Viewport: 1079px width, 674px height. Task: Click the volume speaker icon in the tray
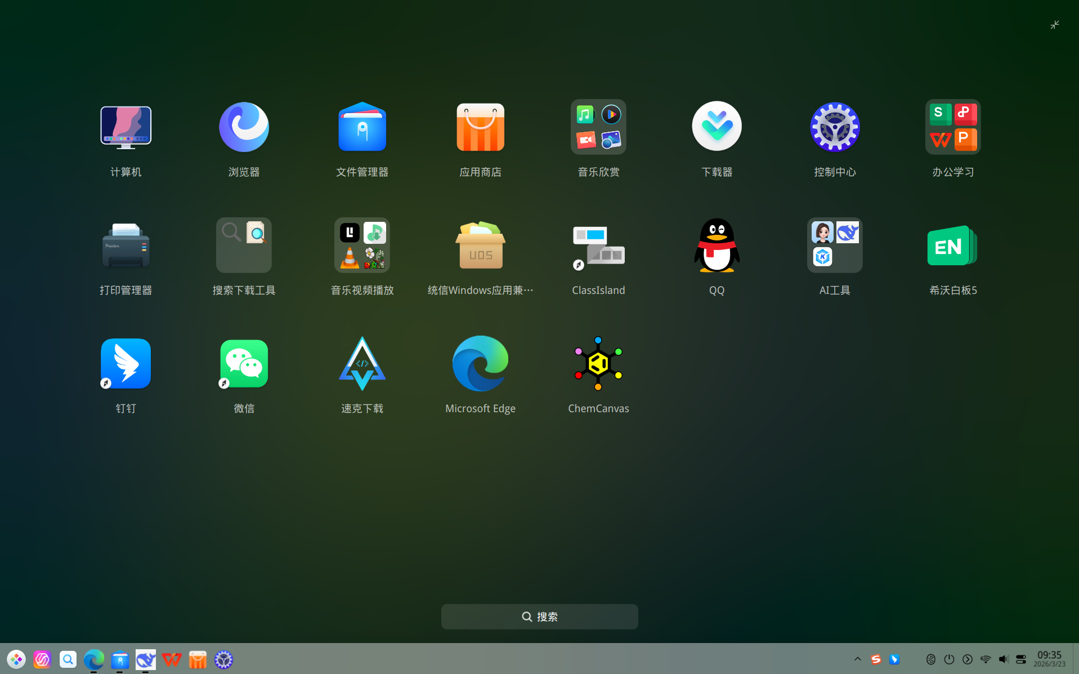[x=1003, y=659]
